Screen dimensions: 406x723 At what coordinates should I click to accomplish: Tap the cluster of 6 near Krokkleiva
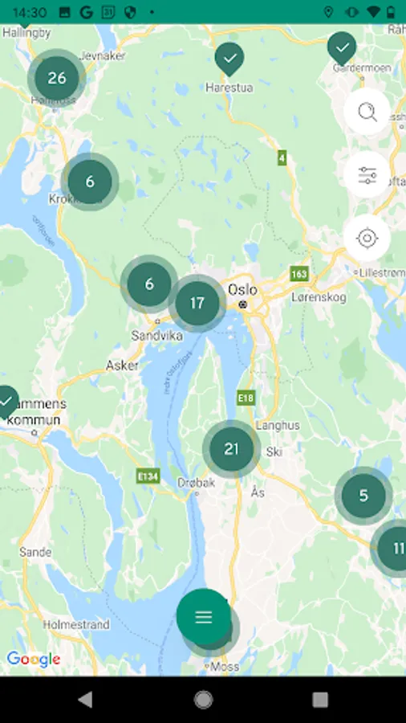coord(90,182)
